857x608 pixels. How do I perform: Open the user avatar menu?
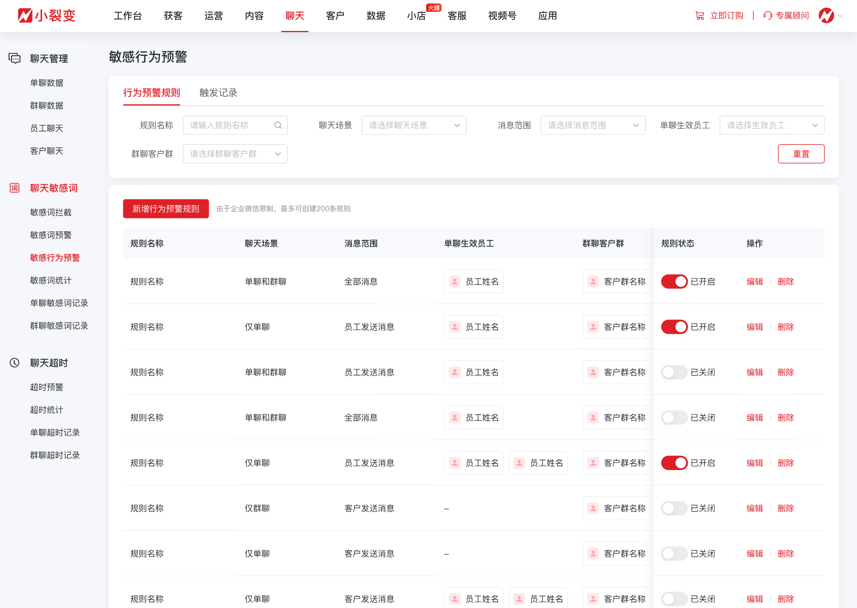pyautogui.click(x=826, y=15)
